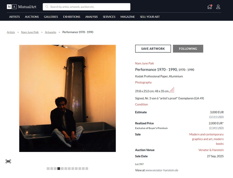Select the first image carousel dot
Image resolution: width=233 pixels, height=178 pixels.
point(48,169)
